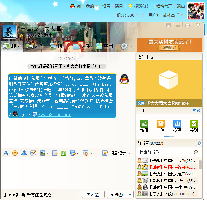This screenshot has width=207, height=200.
Task: Open the 文件 app in the application panel
Action: [x=161, y=126]
